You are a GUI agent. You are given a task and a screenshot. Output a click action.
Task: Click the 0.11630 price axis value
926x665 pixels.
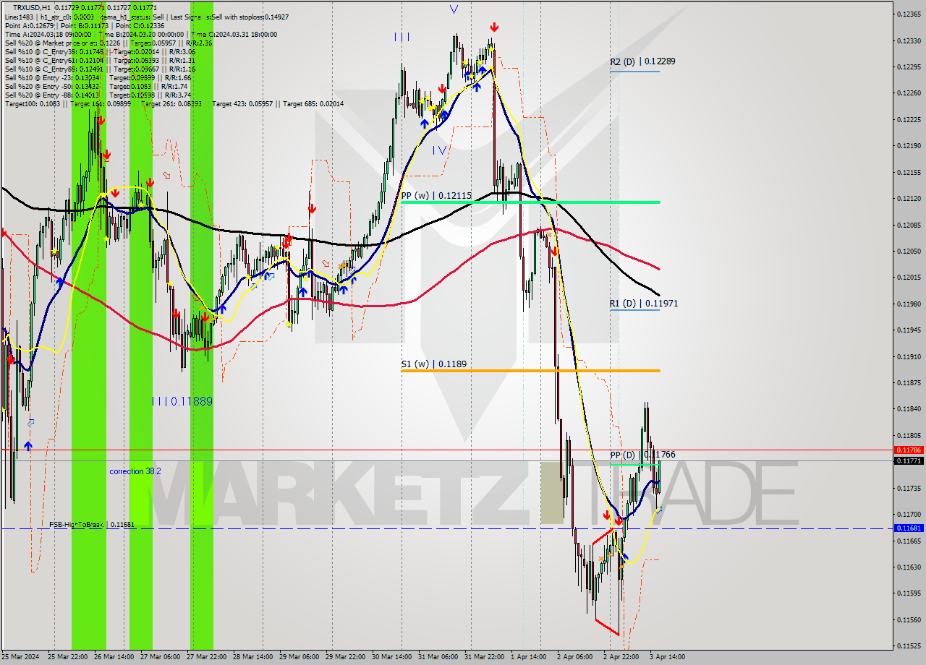[x=909, y=567]
